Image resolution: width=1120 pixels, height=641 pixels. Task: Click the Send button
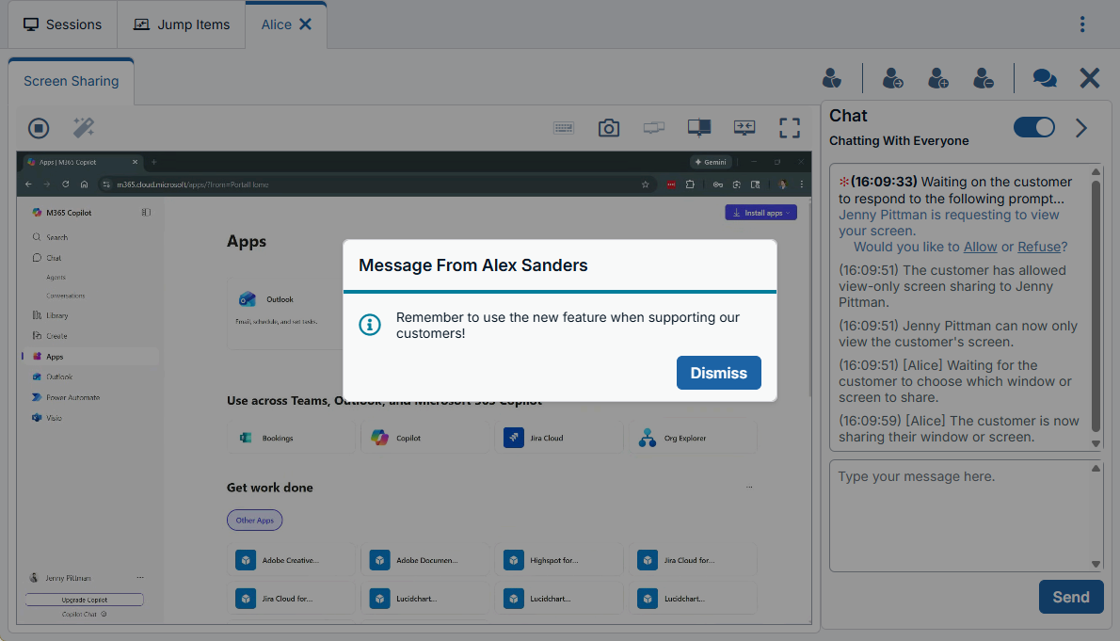(1071, 597)
